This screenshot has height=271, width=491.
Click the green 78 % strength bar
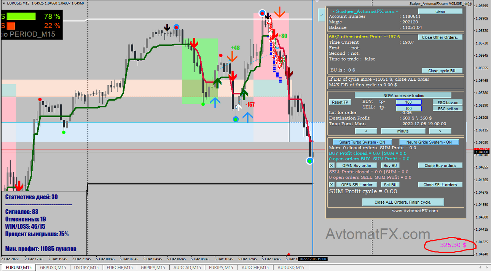(21, 16)
